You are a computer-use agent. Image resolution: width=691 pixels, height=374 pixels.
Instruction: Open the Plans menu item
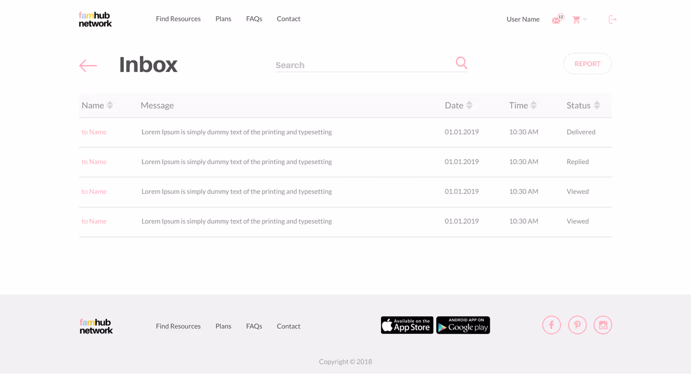(223, 19)
